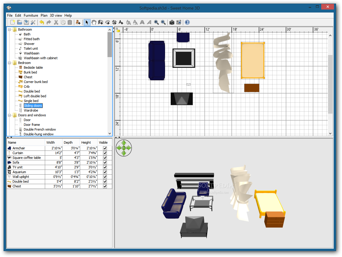Toggle Visible checkbox for Sofa row

point(105,162)
